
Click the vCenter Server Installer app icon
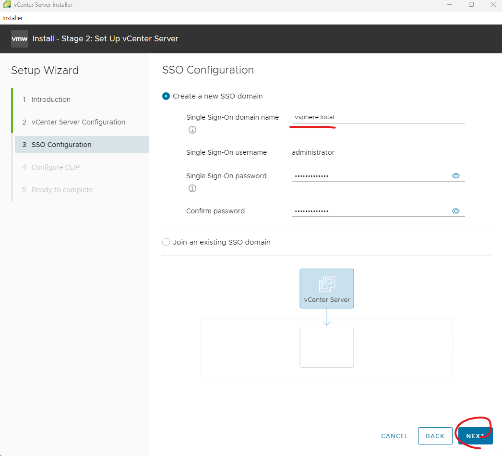(7, 4)
